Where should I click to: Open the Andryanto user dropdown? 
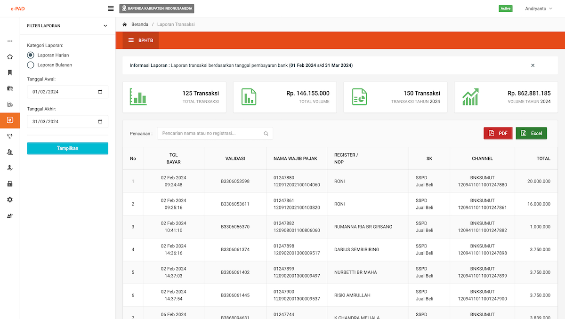tap(538, 8)
